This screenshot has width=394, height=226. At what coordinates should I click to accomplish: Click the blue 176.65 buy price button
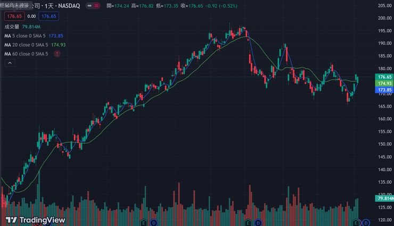pos(48,17)
